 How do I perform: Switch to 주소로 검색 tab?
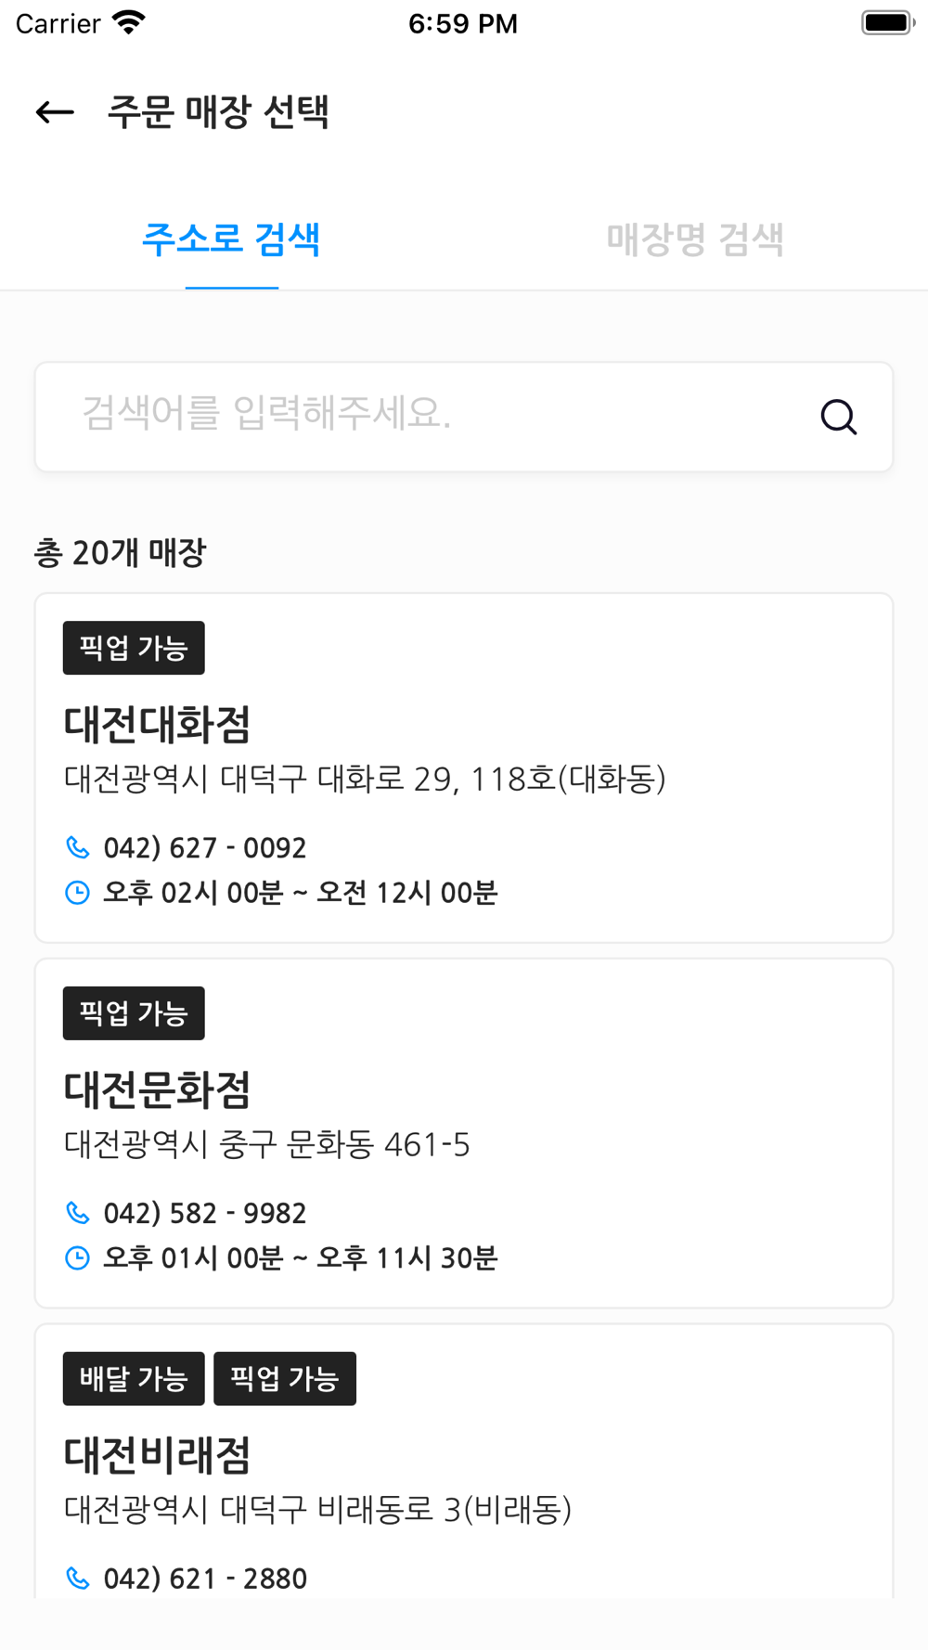[231, 239]
